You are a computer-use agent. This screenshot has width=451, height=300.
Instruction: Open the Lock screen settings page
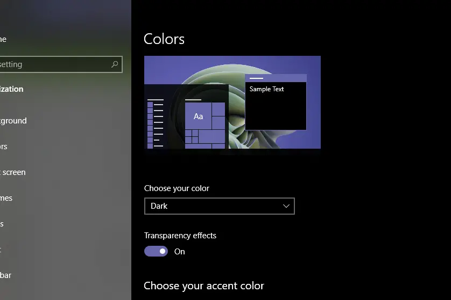(13, 172)
